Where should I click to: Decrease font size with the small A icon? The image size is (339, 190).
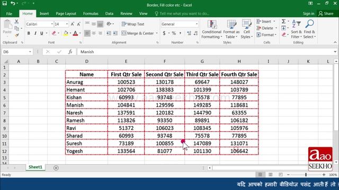point(79,24)
